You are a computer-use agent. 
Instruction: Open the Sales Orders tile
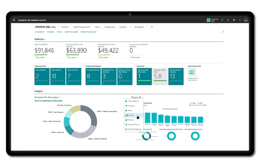pos(58,77)
